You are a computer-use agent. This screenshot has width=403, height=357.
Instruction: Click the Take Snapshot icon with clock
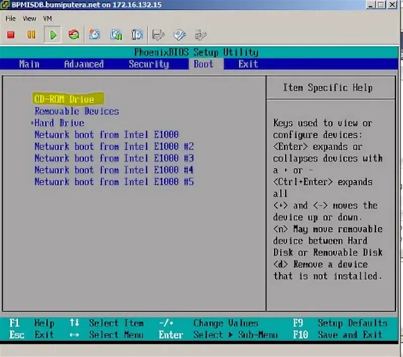coord(95,35)
